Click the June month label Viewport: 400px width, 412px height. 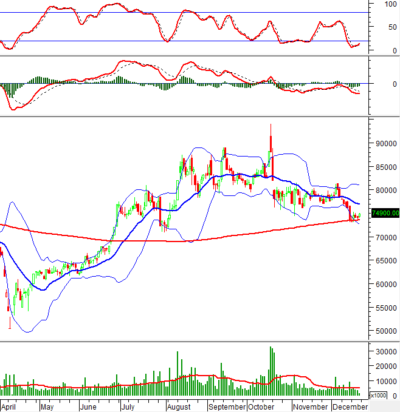pyautogui.click(x=89, y=407)
